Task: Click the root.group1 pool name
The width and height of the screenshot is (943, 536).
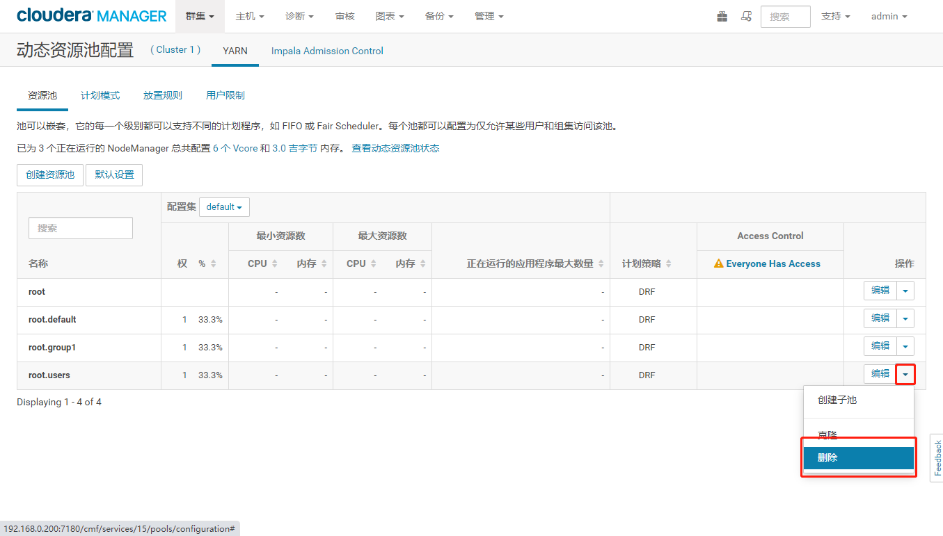Action: pyautogui.click(x=52, y=347)
